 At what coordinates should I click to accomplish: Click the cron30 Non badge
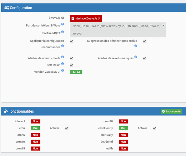coord(123,121)
